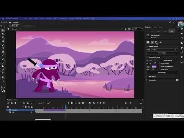
Task: Toggle the Apply to pasteboard checkbox
Action: click(x=159, y=67)
